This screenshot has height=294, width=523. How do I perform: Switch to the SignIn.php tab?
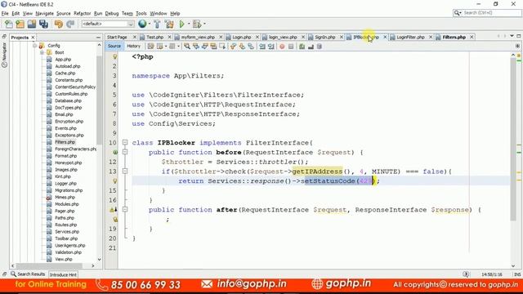[x=325, y=37]
